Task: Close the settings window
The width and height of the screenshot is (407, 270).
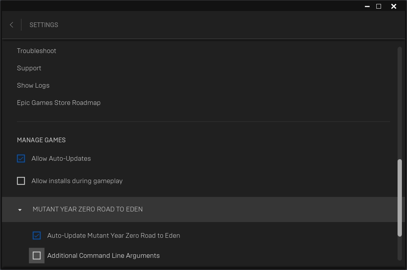Action: click(393, 6)
